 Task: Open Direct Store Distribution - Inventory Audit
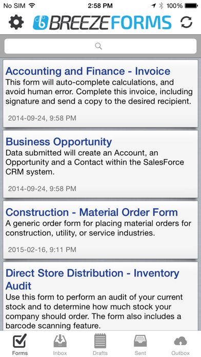[x=100, y=296]
